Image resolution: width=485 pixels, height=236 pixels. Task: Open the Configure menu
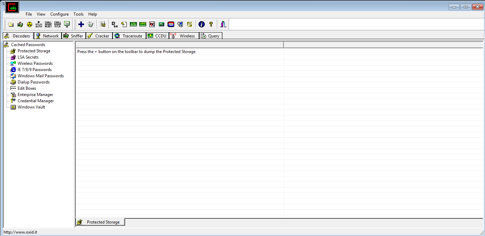coord(59,14)
